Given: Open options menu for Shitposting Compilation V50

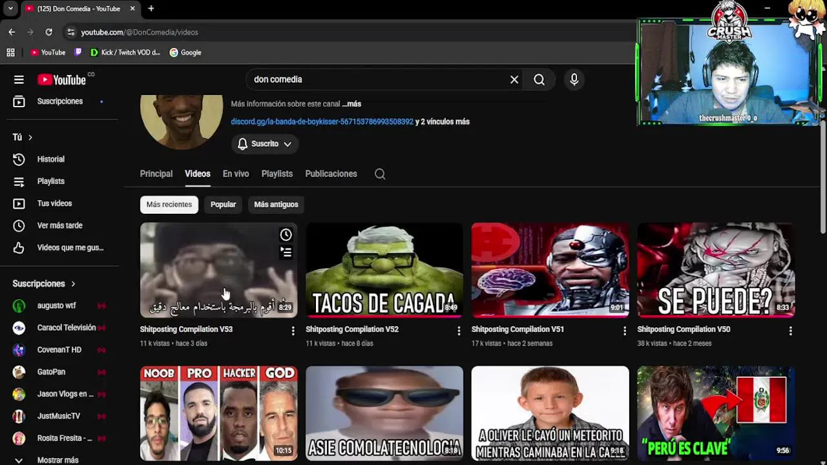Looking at the screenshot, I should click(x=790, y=331).
